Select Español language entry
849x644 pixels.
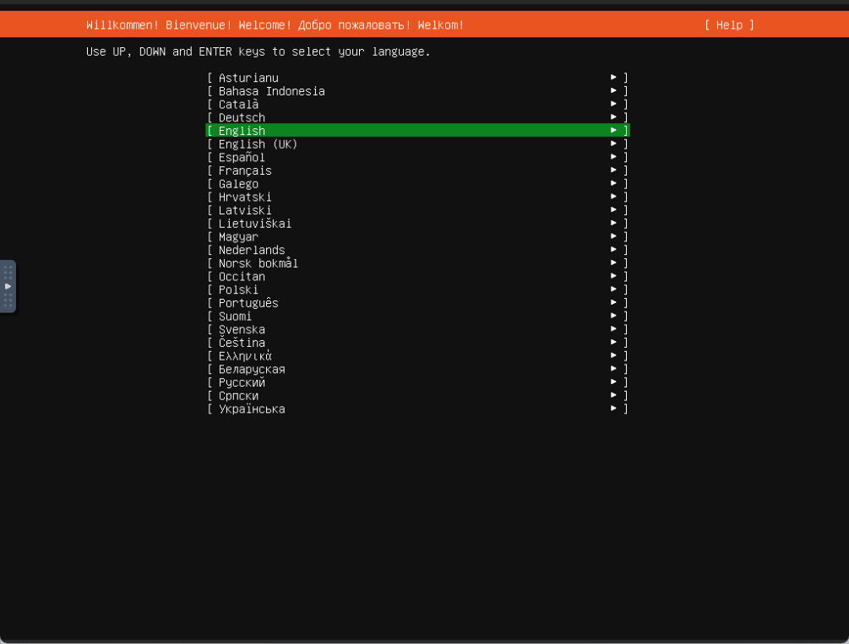coord(242,158)
